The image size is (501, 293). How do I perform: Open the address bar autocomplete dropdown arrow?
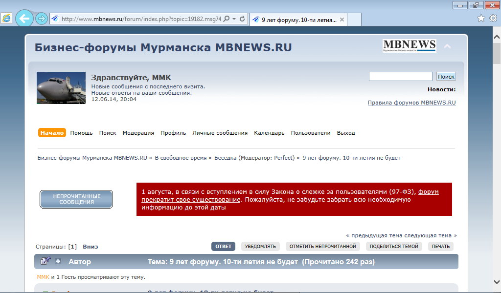click(x=234, y=19)
